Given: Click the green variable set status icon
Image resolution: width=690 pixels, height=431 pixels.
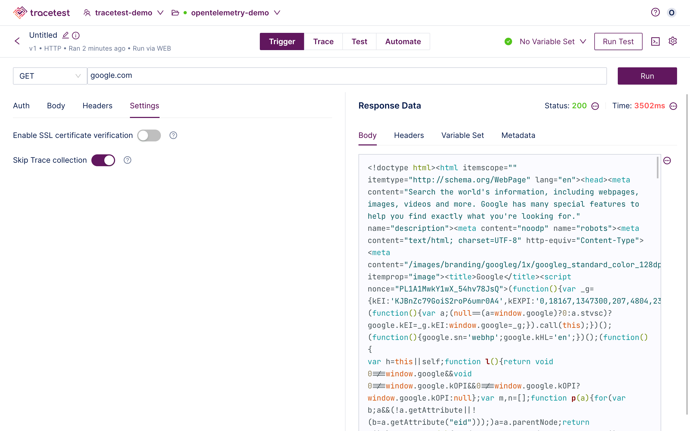Looking at the screenshot, I should point(508,41).
